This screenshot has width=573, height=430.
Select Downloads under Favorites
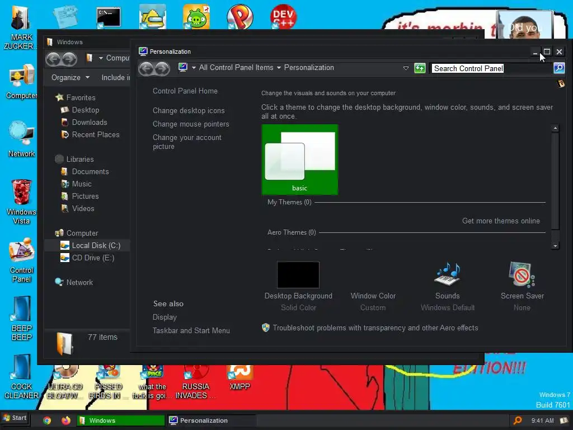tap(90, 122)
